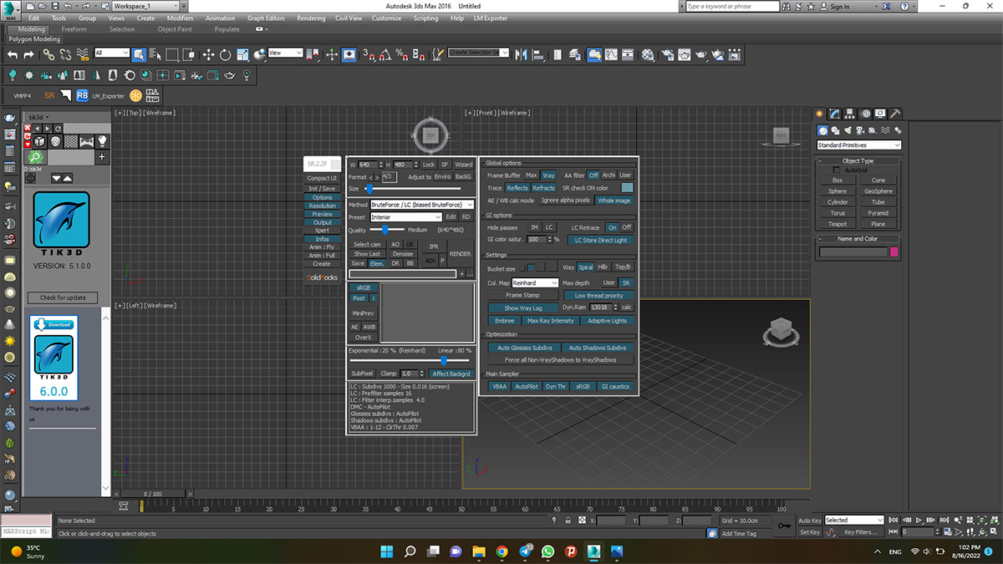Choose the Select and Scale tool
This screenshot has width=1003, height=564.
pos(242,54)
